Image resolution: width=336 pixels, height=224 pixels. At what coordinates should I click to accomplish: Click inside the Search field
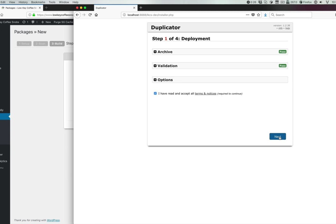[x=291, y=15]
